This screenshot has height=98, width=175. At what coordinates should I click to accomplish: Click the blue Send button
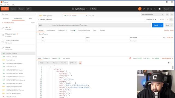click(x=156, y=25)
